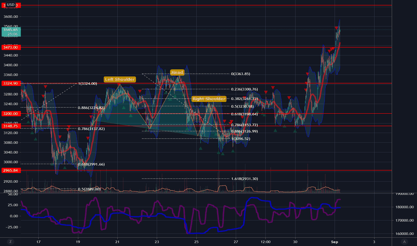The width and height of the screenshot is (417, 246).
Task: Click the 3600.00 price axis value
Action: [x=11, y=17]
